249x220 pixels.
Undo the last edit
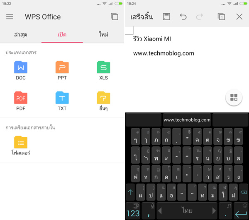[x=183, y=17]
